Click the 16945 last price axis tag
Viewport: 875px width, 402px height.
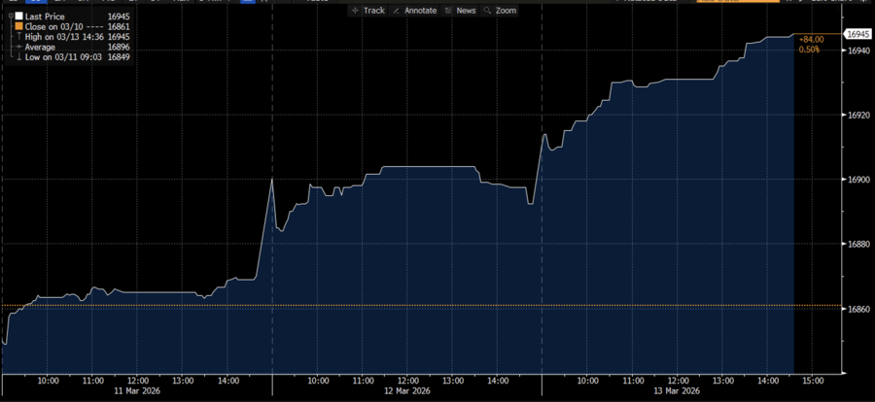857,34
